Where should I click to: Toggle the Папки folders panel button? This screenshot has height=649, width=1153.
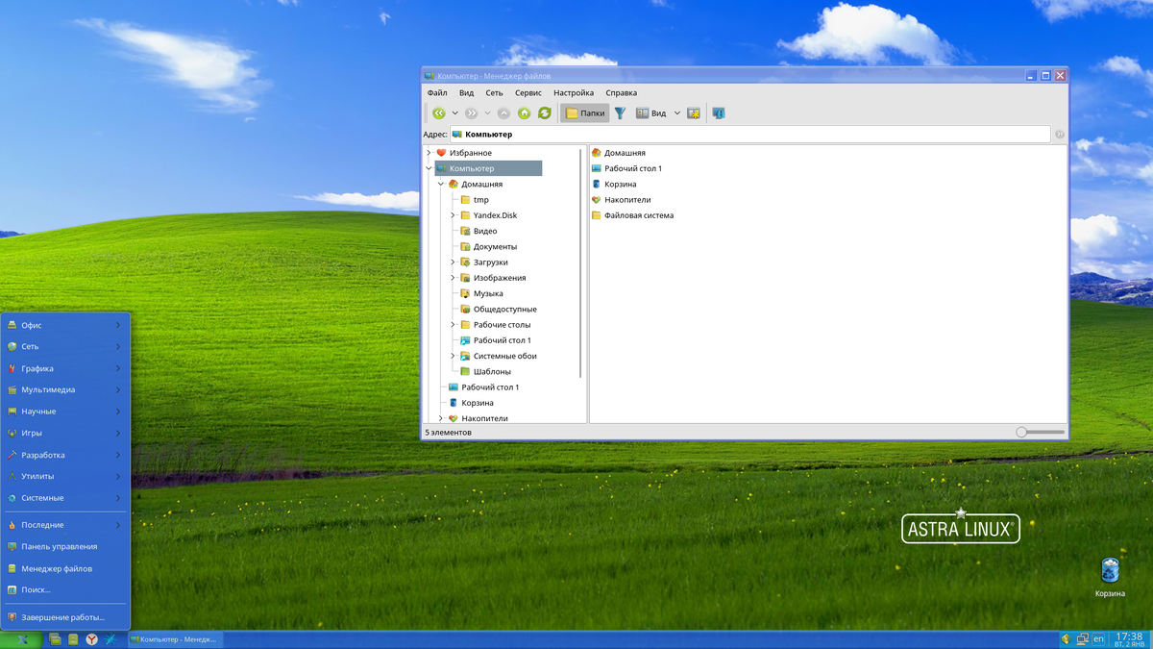(585, 113)
